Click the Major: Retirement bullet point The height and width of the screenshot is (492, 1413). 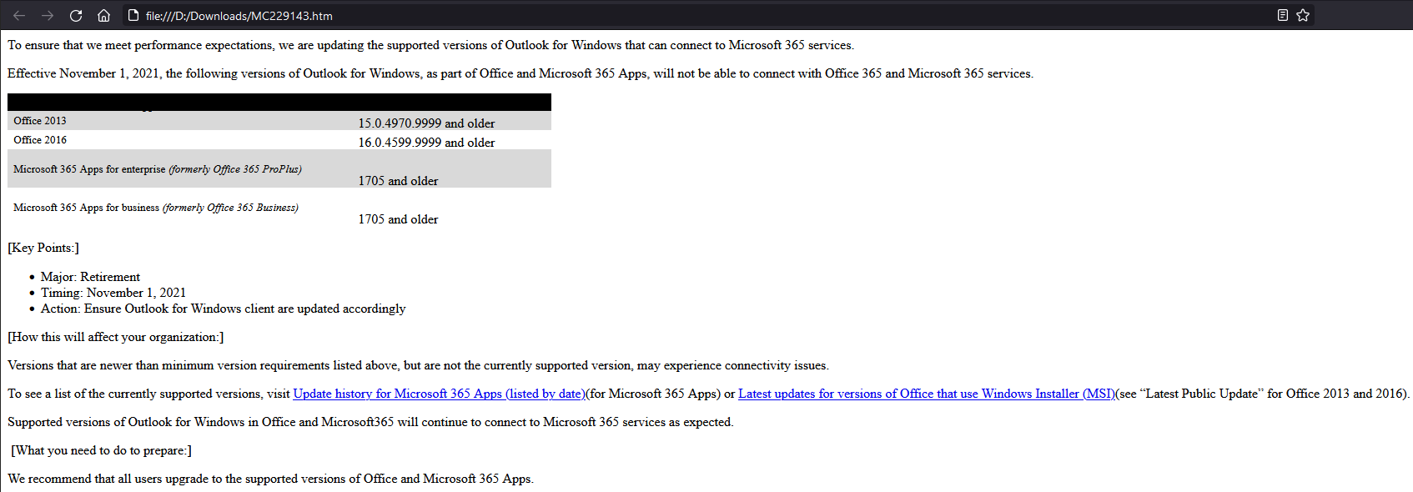click(90, 277)
